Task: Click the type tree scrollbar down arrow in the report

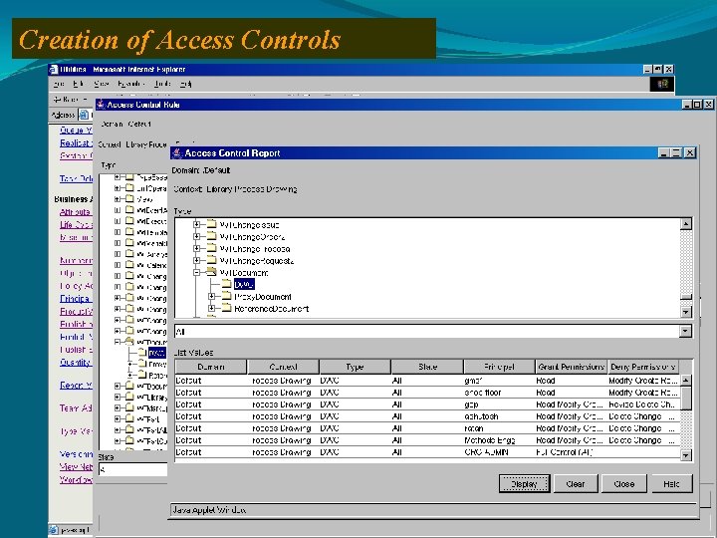Action: point(685,312)
